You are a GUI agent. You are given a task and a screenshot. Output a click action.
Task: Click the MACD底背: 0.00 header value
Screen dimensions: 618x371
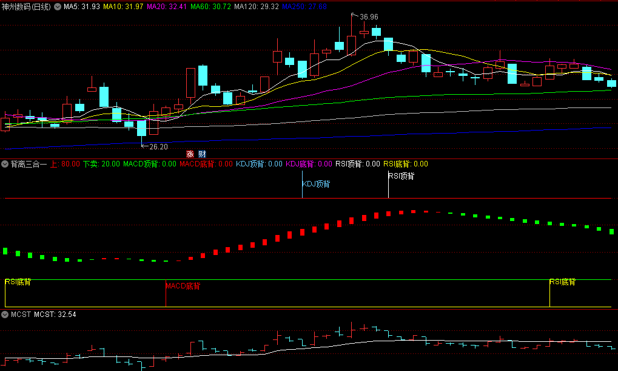click(206, 164)
